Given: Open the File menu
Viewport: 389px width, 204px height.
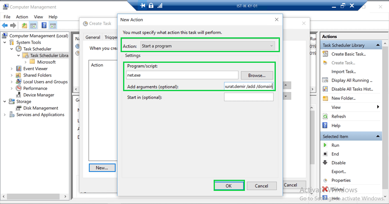Looking at the screenshot, I should tap(7, 17).
